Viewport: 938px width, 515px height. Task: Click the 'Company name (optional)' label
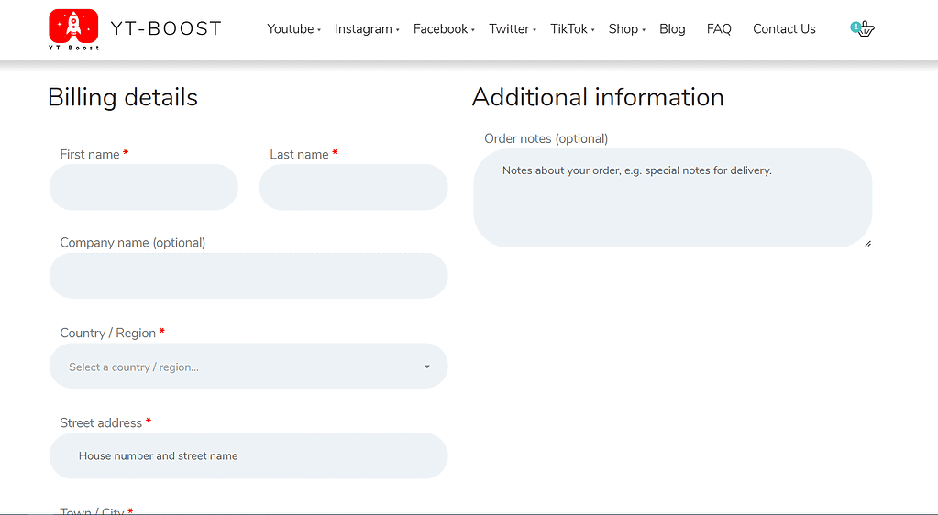[x=133, y=243]
